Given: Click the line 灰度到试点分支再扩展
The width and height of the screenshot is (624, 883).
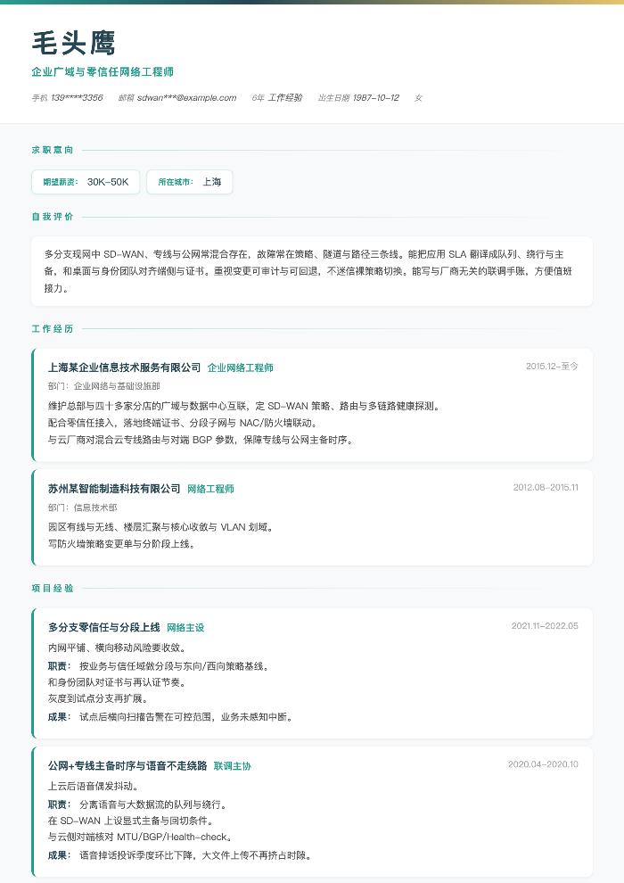Looking at the screenshot, I should [x=98, y=699].
